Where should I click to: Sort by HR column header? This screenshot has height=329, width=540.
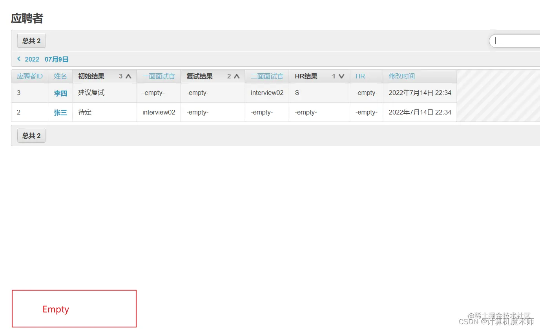click(360, 76)
